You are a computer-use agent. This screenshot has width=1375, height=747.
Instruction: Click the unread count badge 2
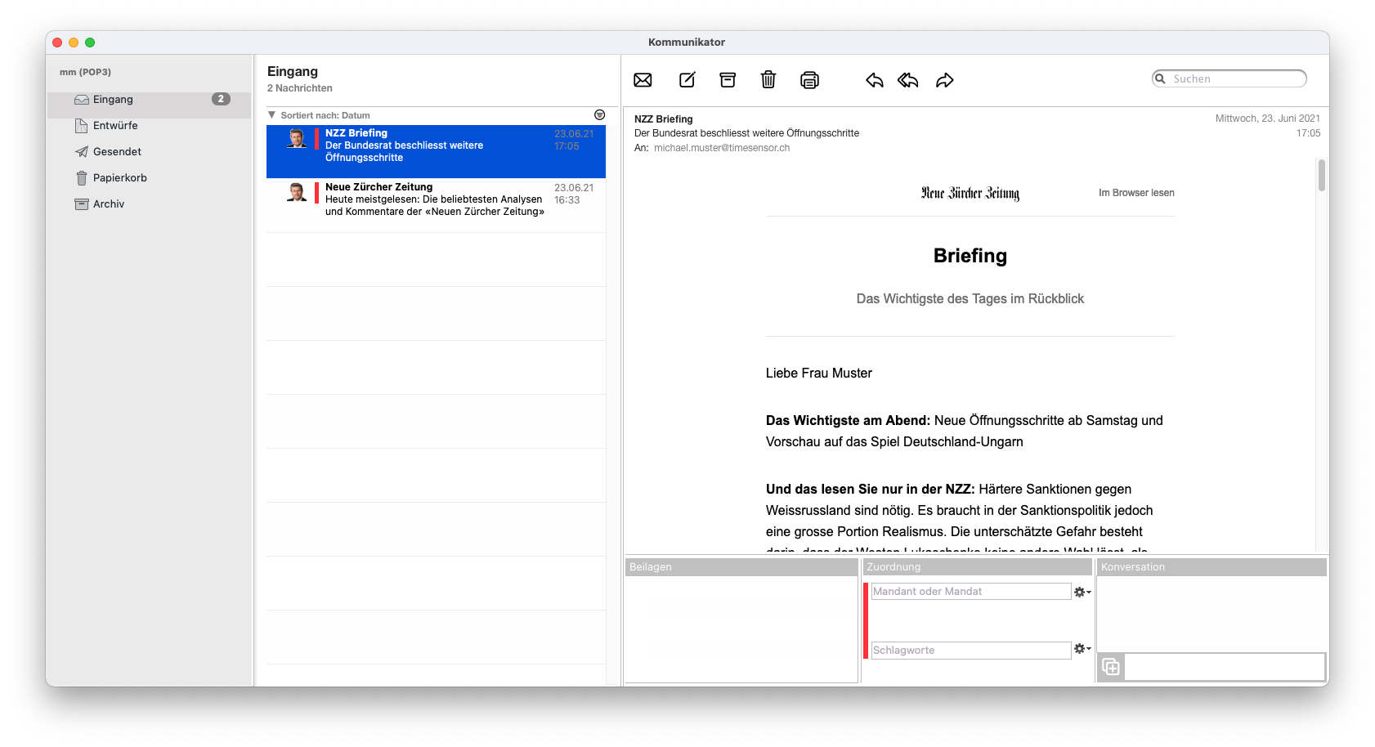tap(221, 99)
